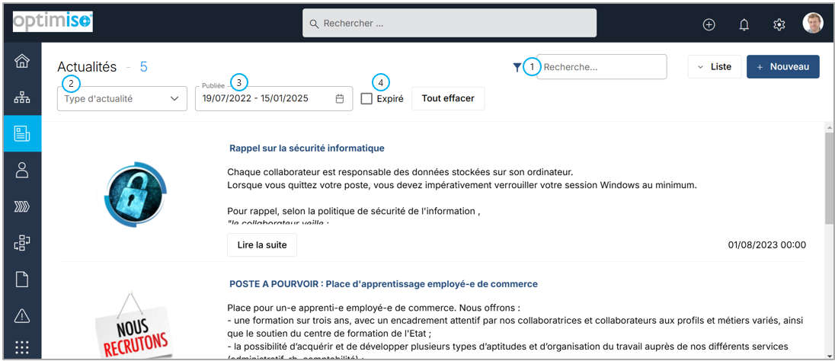Click the filter funnel icon
The width and height of the screenshot is (835, 361).
(x=517, y=67)
